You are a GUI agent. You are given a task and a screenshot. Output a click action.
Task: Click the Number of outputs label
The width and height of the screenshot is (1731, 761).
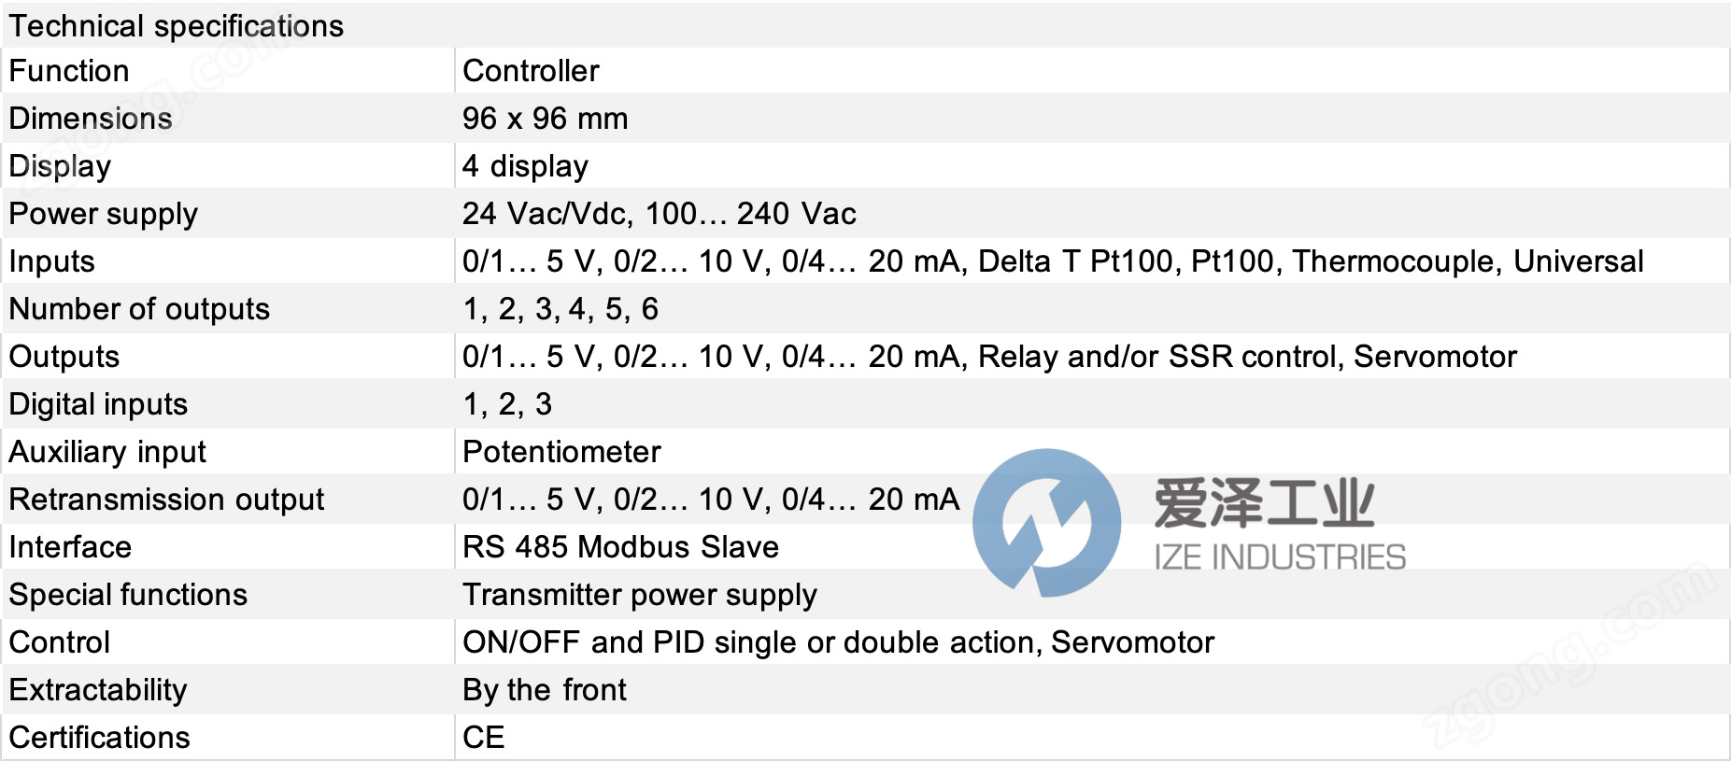[x=139, y=309]
